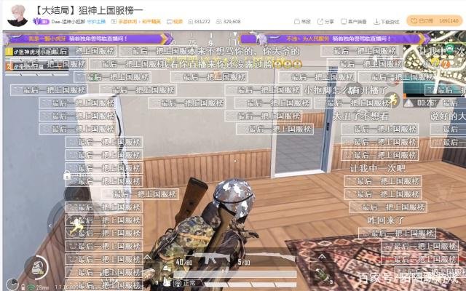
Task: Click the 28ms network latency reading
Action: point(43,287)
